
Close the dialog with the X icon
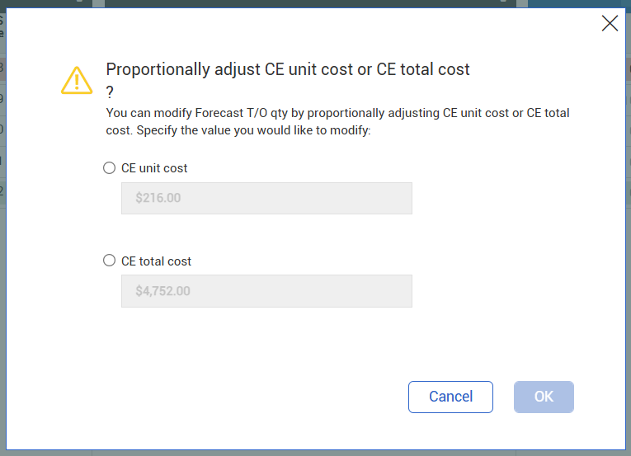click(610, 23)
